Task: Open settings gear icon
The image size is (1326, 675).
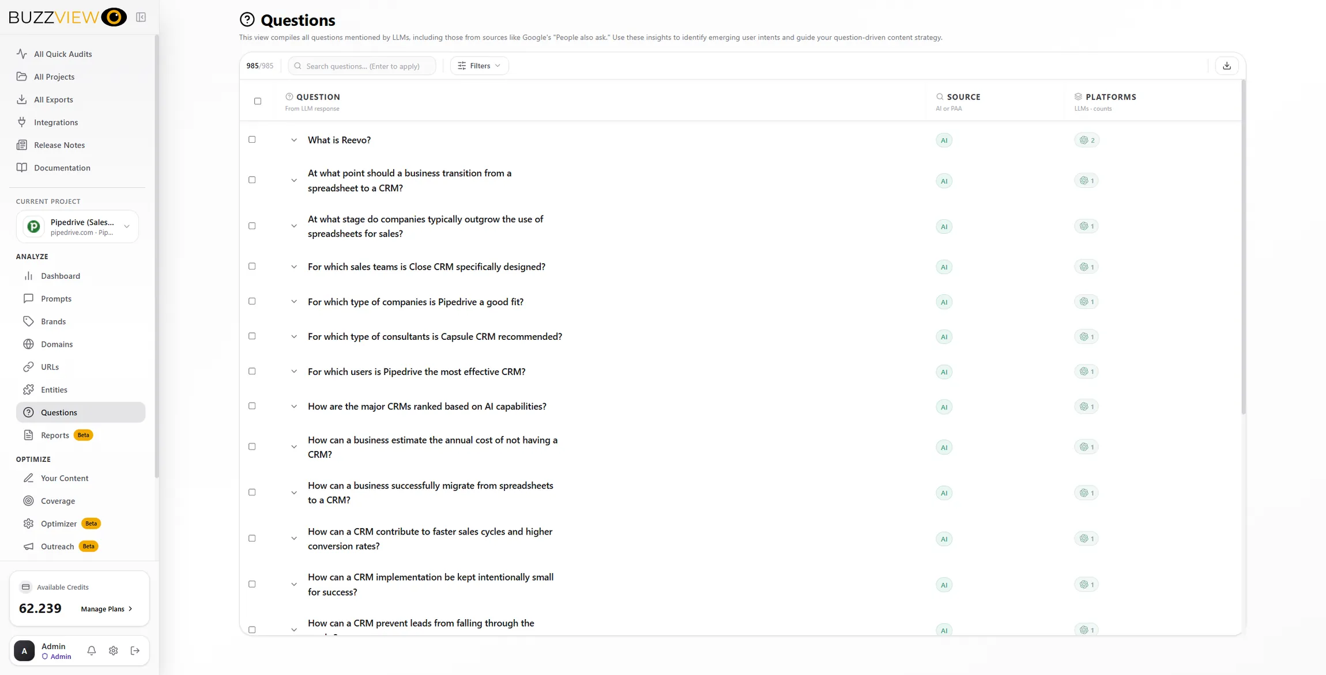Action: click(x=113, y=650)
